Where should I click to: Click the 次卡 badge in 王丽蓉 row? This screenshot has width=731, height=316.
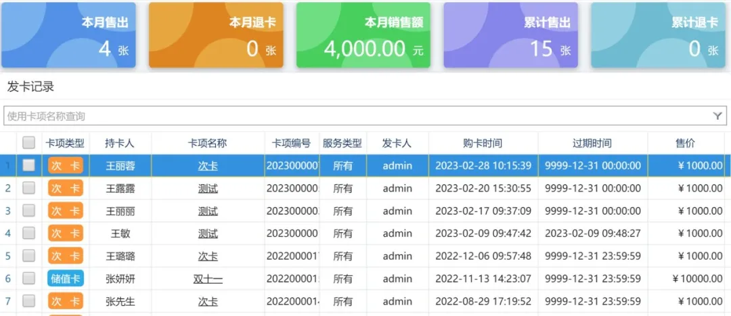click(65, 166)
